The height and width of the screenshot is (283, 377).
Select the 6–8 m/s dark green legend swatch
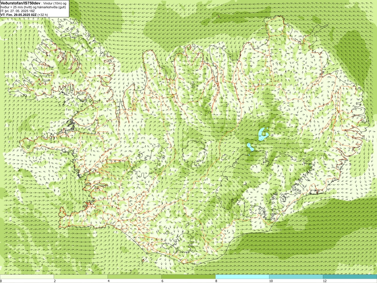click(188, 277)
